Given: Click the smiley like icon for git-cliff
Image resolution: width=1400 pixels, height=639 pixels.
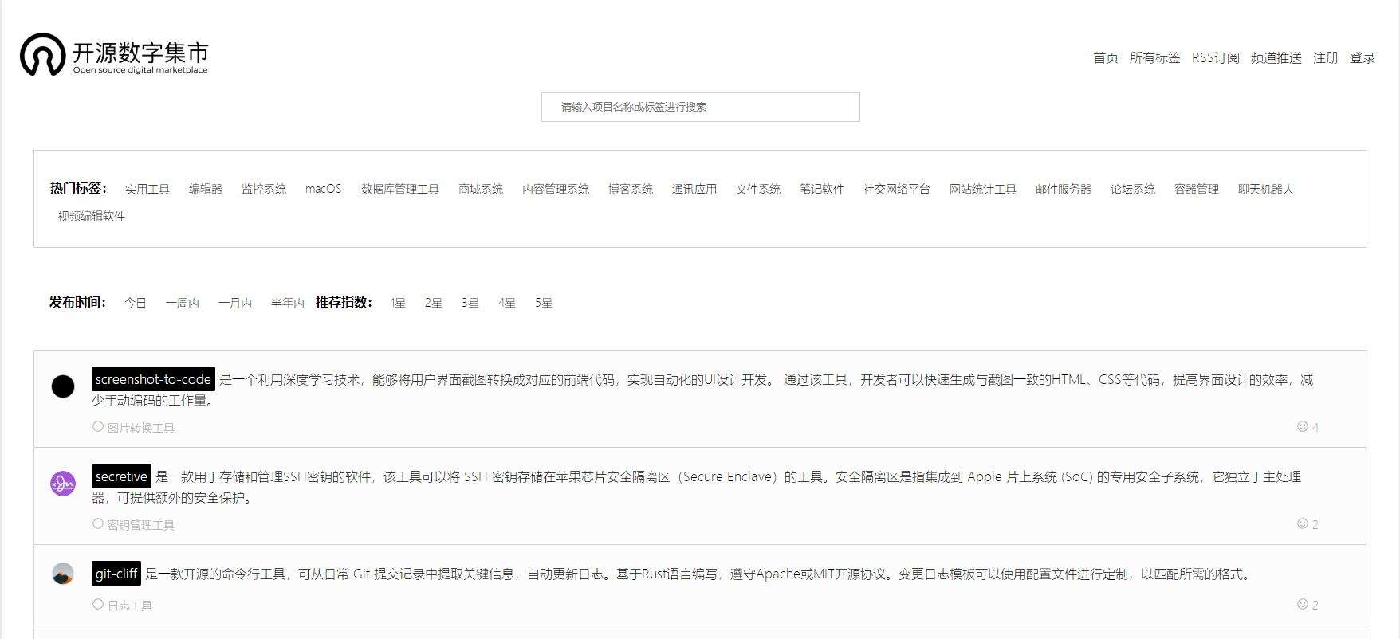Looking at the screenshot, I should click(1303, 604).
